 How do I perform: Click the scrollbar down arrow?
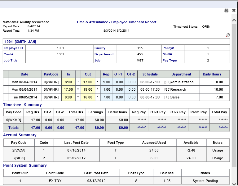click(x=234, y=183)
